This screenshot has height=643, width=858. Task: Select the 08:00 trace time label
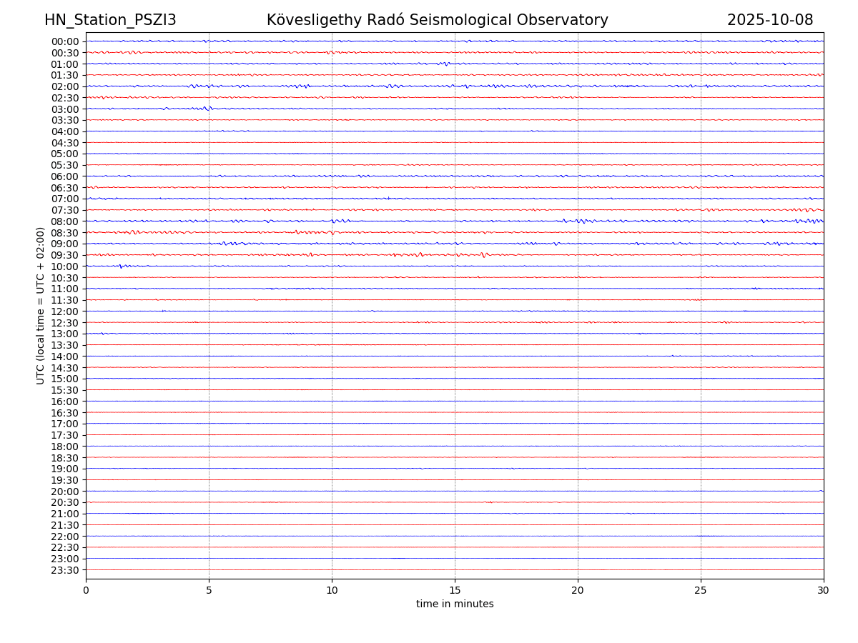tap(65, 221)
